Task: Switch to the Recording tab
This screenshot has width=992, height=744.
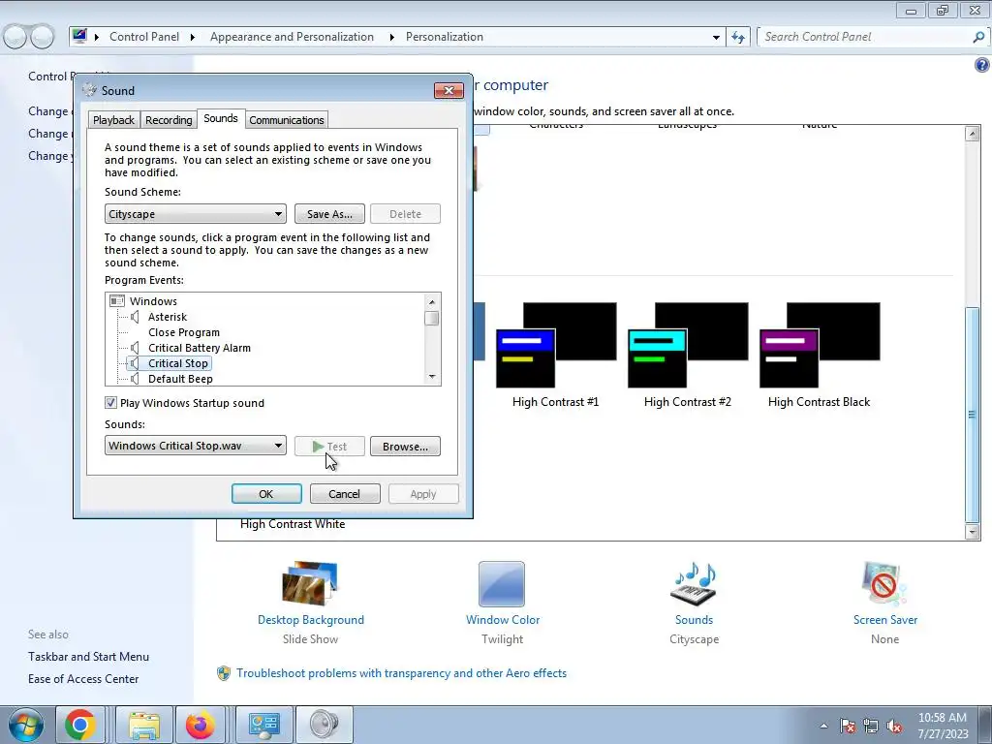Action: click(169, 120)
